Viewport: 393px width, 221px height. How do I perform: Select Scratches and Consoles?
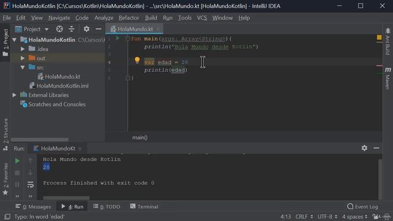[x=56, y=104]
